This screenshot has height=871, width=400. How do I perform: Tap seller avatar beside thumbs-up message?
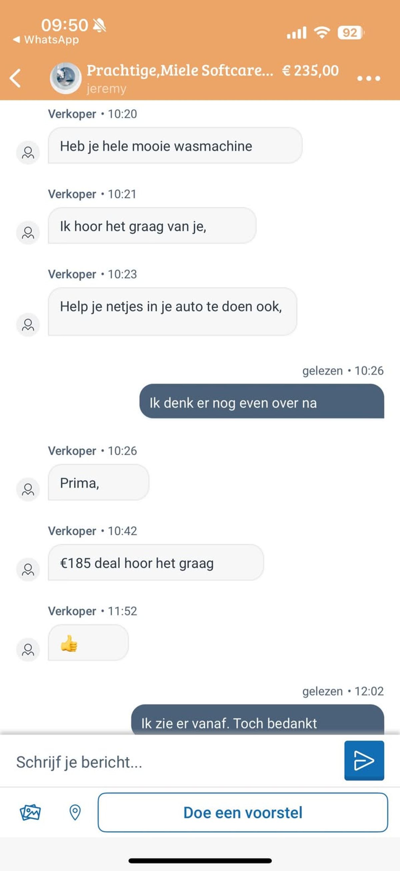pos(28,650)
